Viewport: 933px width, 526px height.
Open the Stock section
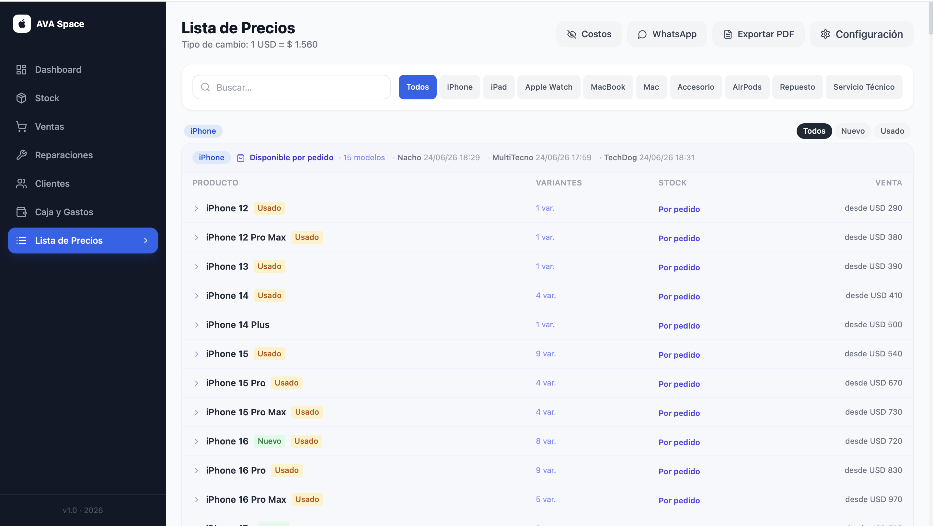tap(83, 98)
